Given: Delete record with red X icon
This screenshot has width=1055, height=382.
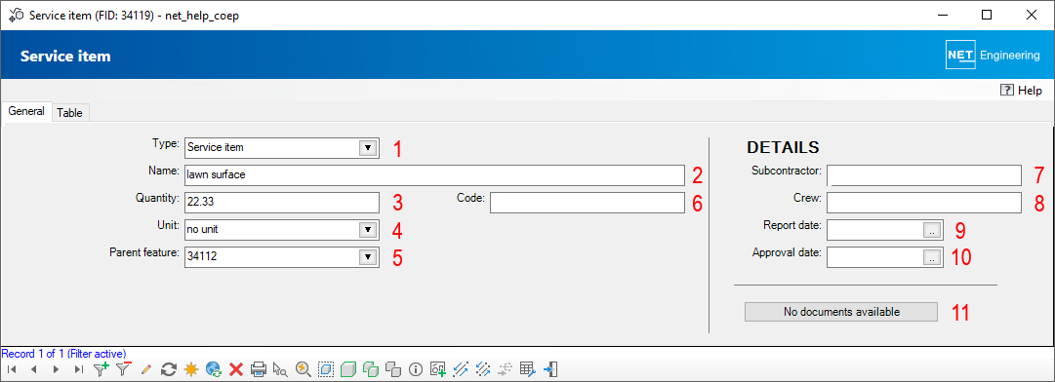Looking at the screenshot, I should coord(236,368).
